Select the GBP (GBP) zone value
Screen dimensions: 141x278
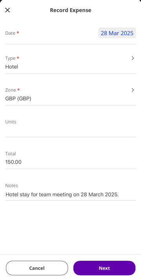(x=18, y=99)
